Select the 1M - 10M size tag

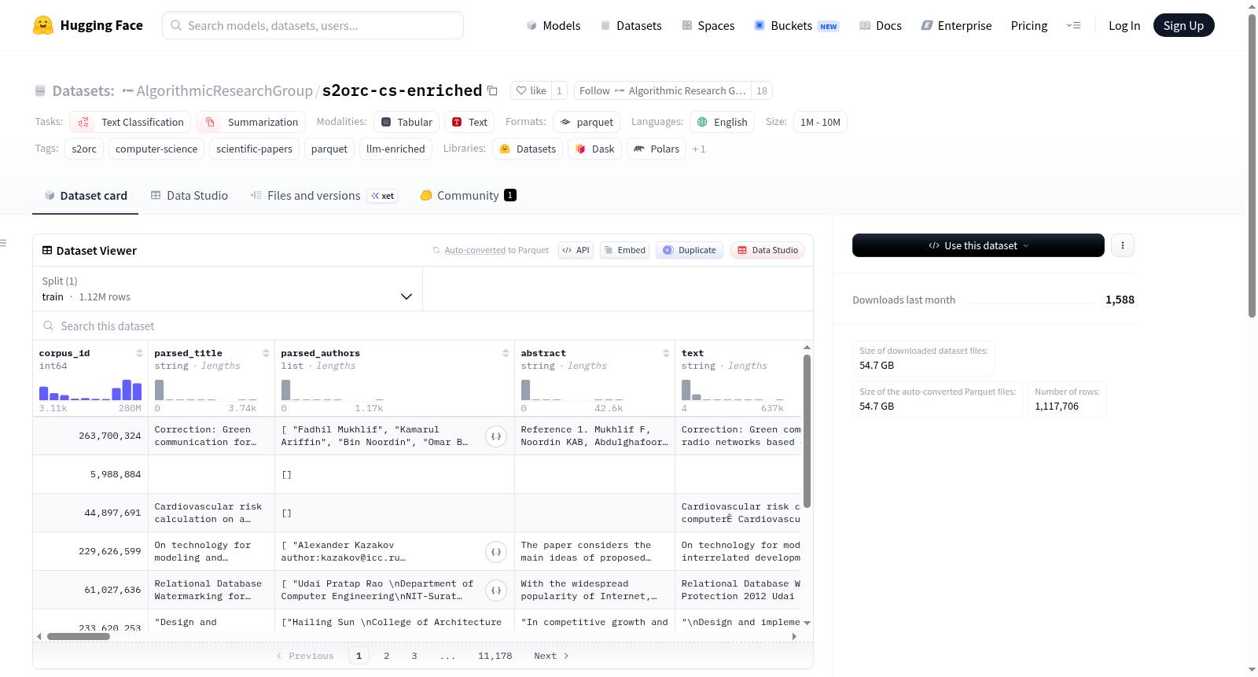pyautogui.click(x=820, y=122)
